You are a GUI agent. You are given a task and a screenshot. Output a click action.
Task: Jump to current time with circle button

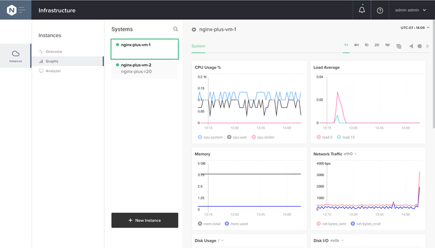420,46
